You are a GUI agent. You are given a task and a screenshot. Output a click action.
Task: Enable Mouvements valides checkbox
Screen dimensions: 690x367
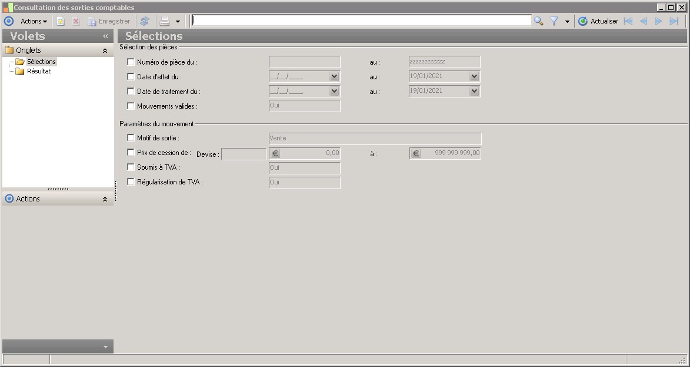[131, 106]
